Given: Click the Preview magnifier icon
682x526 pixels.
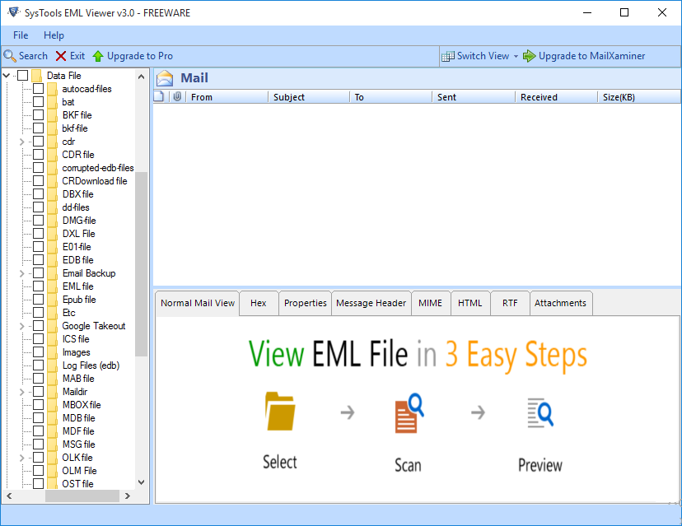Looking at the screenshot, I should (x=540, y=412).
